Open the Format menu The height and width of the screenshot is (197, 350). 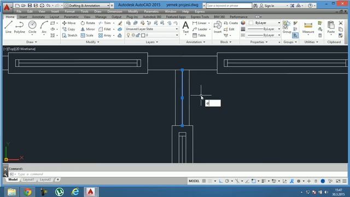tap(69, 11)
